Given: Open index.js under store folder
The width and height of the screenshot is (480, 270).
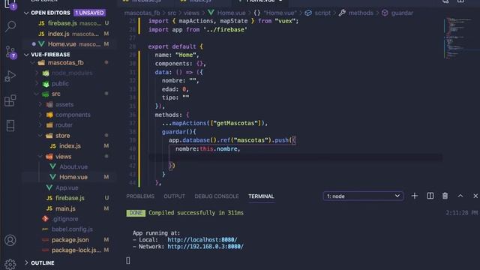Looking at the screenshot, I should (70, 146).
